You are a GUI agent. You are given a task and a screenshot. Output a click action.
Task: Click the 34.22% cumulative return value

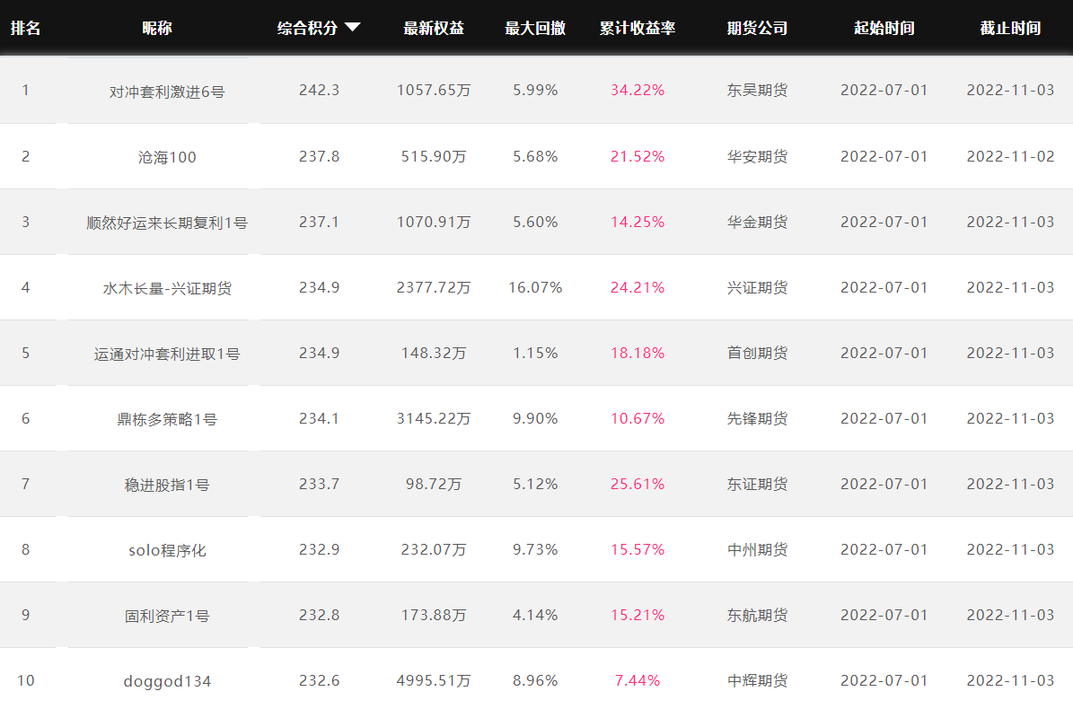(638, 91)
